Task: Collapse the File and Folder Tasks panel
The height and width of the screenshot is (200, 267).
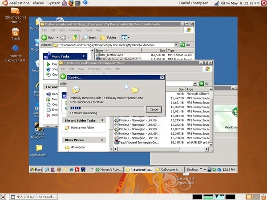Action: pos(102,120)
